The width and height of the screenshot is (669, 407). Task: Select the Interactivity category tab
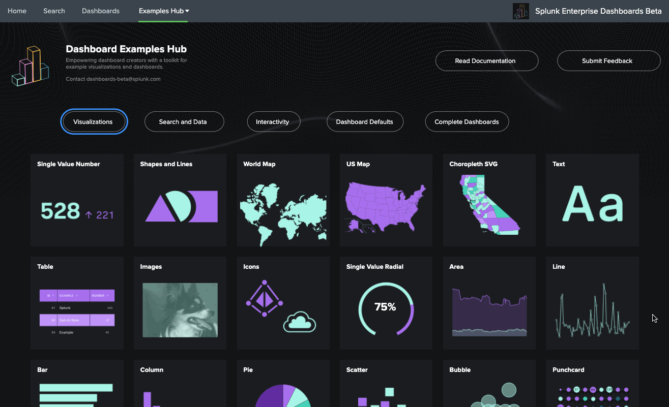point(274,122)
